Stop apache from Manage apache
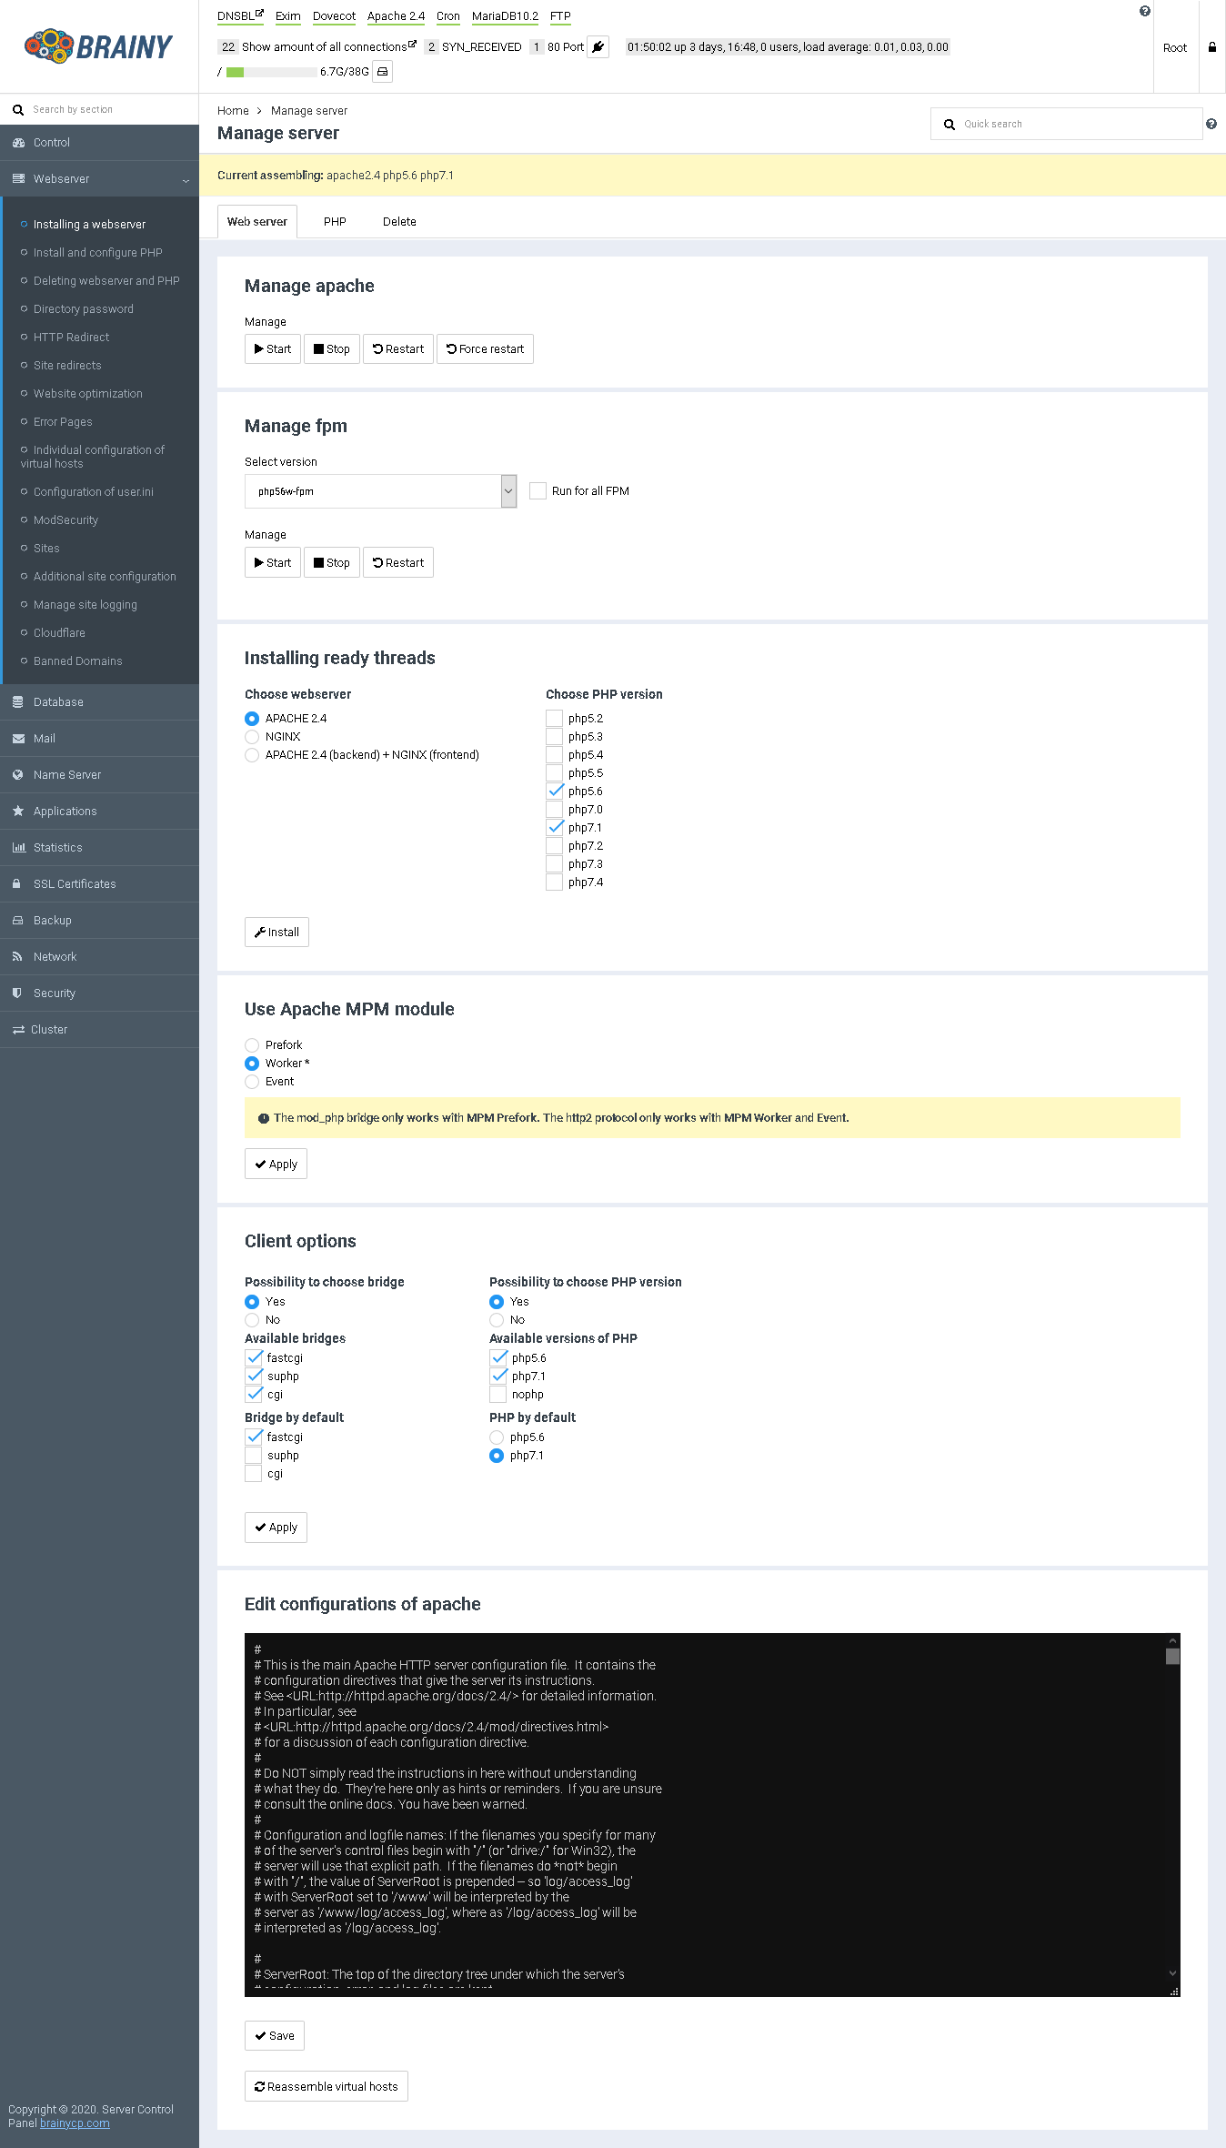1226x2148 pixels. click(x=332, y=349)
